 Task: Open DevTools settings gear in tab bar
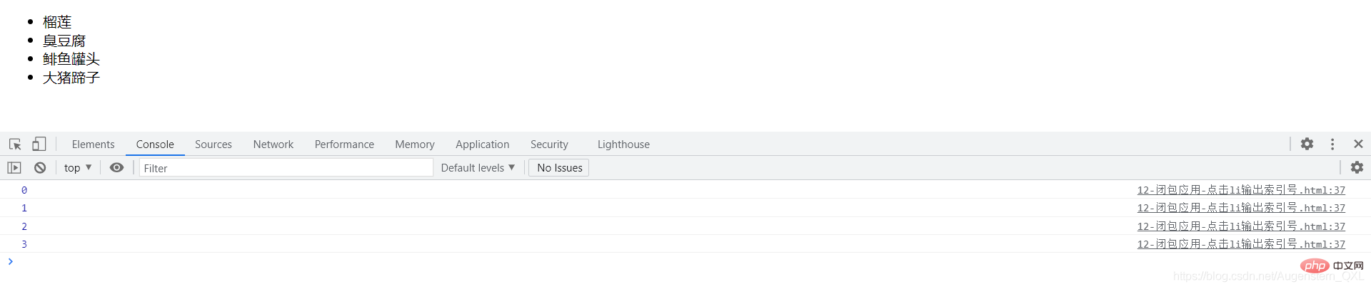(1307, 144)
